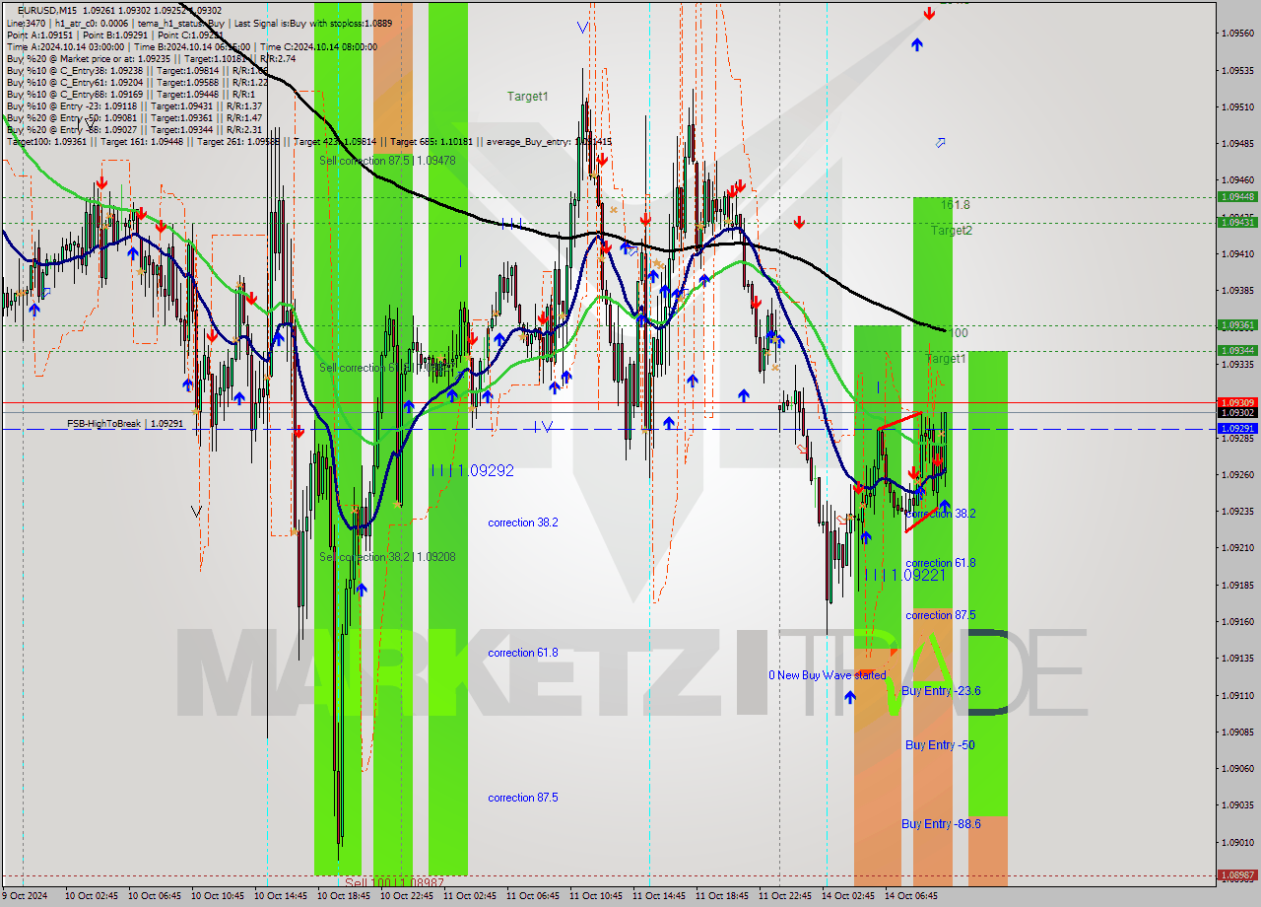This screenshot has height=907, width=1261.
Task: Click the '10 Oct 14:45' time label
Action: click(x=280, y=896)
